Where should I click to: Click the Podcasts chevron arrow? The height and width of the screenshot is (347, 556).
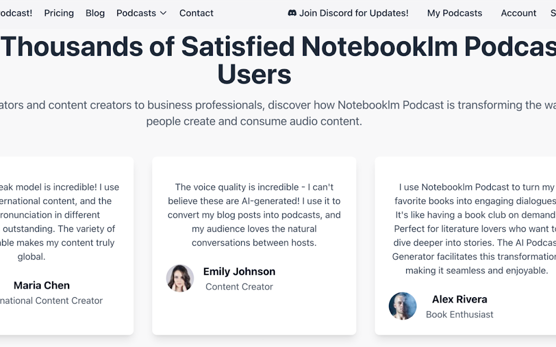(163, 13)
